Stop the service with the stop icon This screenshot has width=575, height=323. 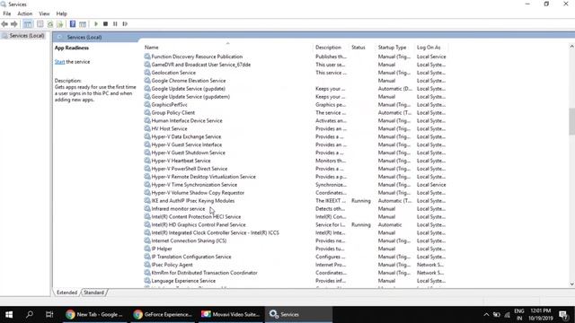106,24
